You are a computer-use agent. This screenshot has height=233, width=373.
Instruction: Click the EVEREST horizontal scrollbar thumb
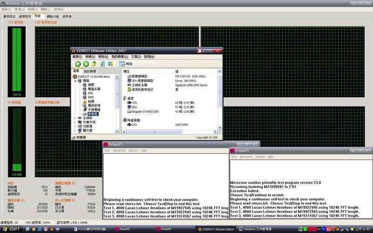[154, 131]
